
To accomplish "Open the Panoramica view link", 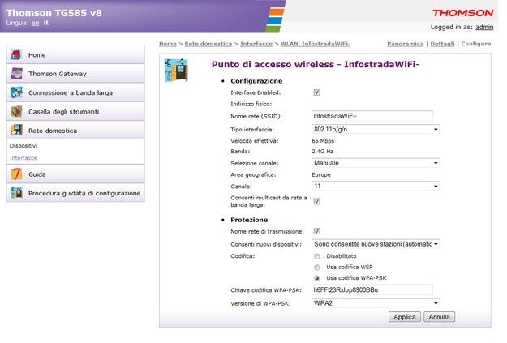I will click(x=405, y=44).
